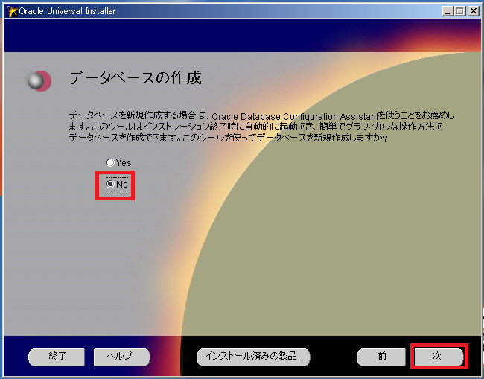484x379 pixels.
Task: Click the sphere icon beside the heading
Action: (38, 81)
